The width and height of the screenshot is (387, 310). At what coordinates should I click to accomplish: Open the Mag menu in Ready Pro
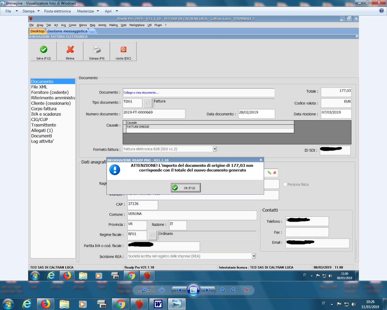click(x=92, y=25)
